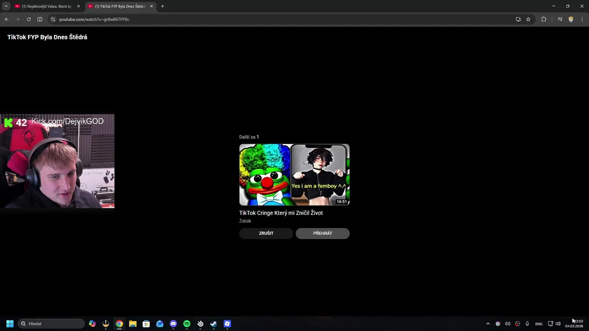Reload the YouTube page

click(x=29, y=19)
